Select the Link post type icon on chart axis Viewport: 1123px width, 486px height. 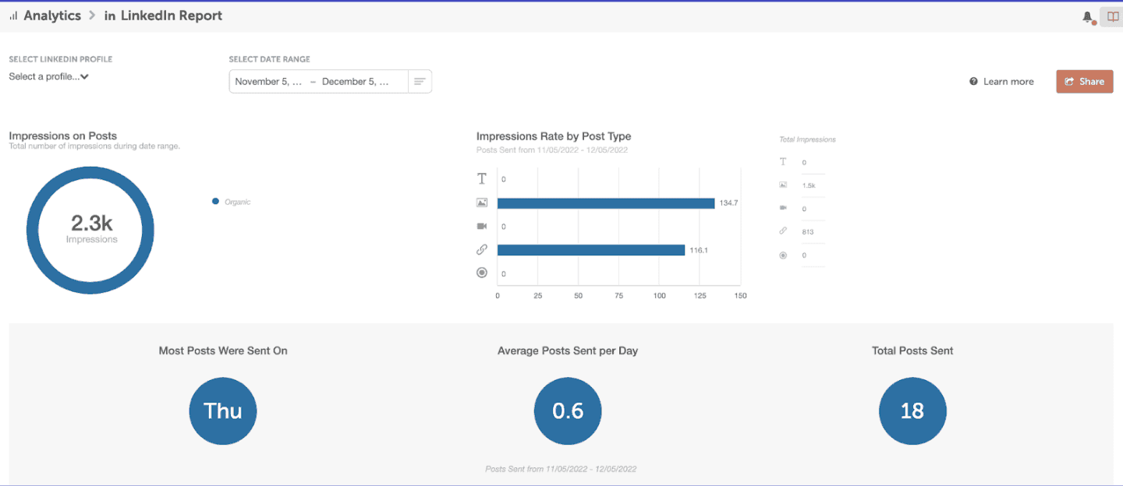click(482, 249)
